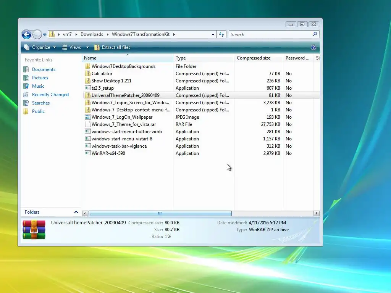Click scroll right arrow on horizontal scrollbar

click(317, 214)
